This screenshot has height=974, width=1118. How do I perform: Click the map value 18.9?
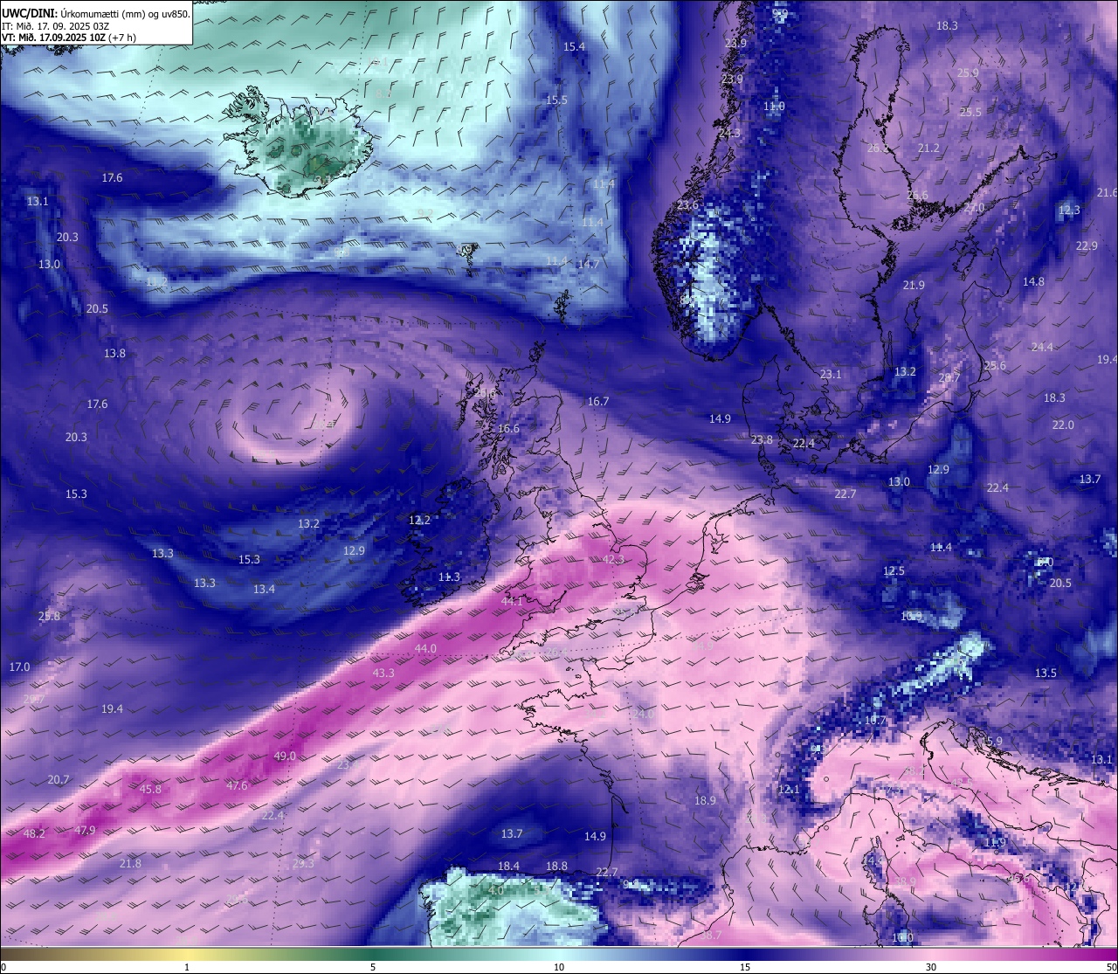pyautogui.click(x=705, y=800)
